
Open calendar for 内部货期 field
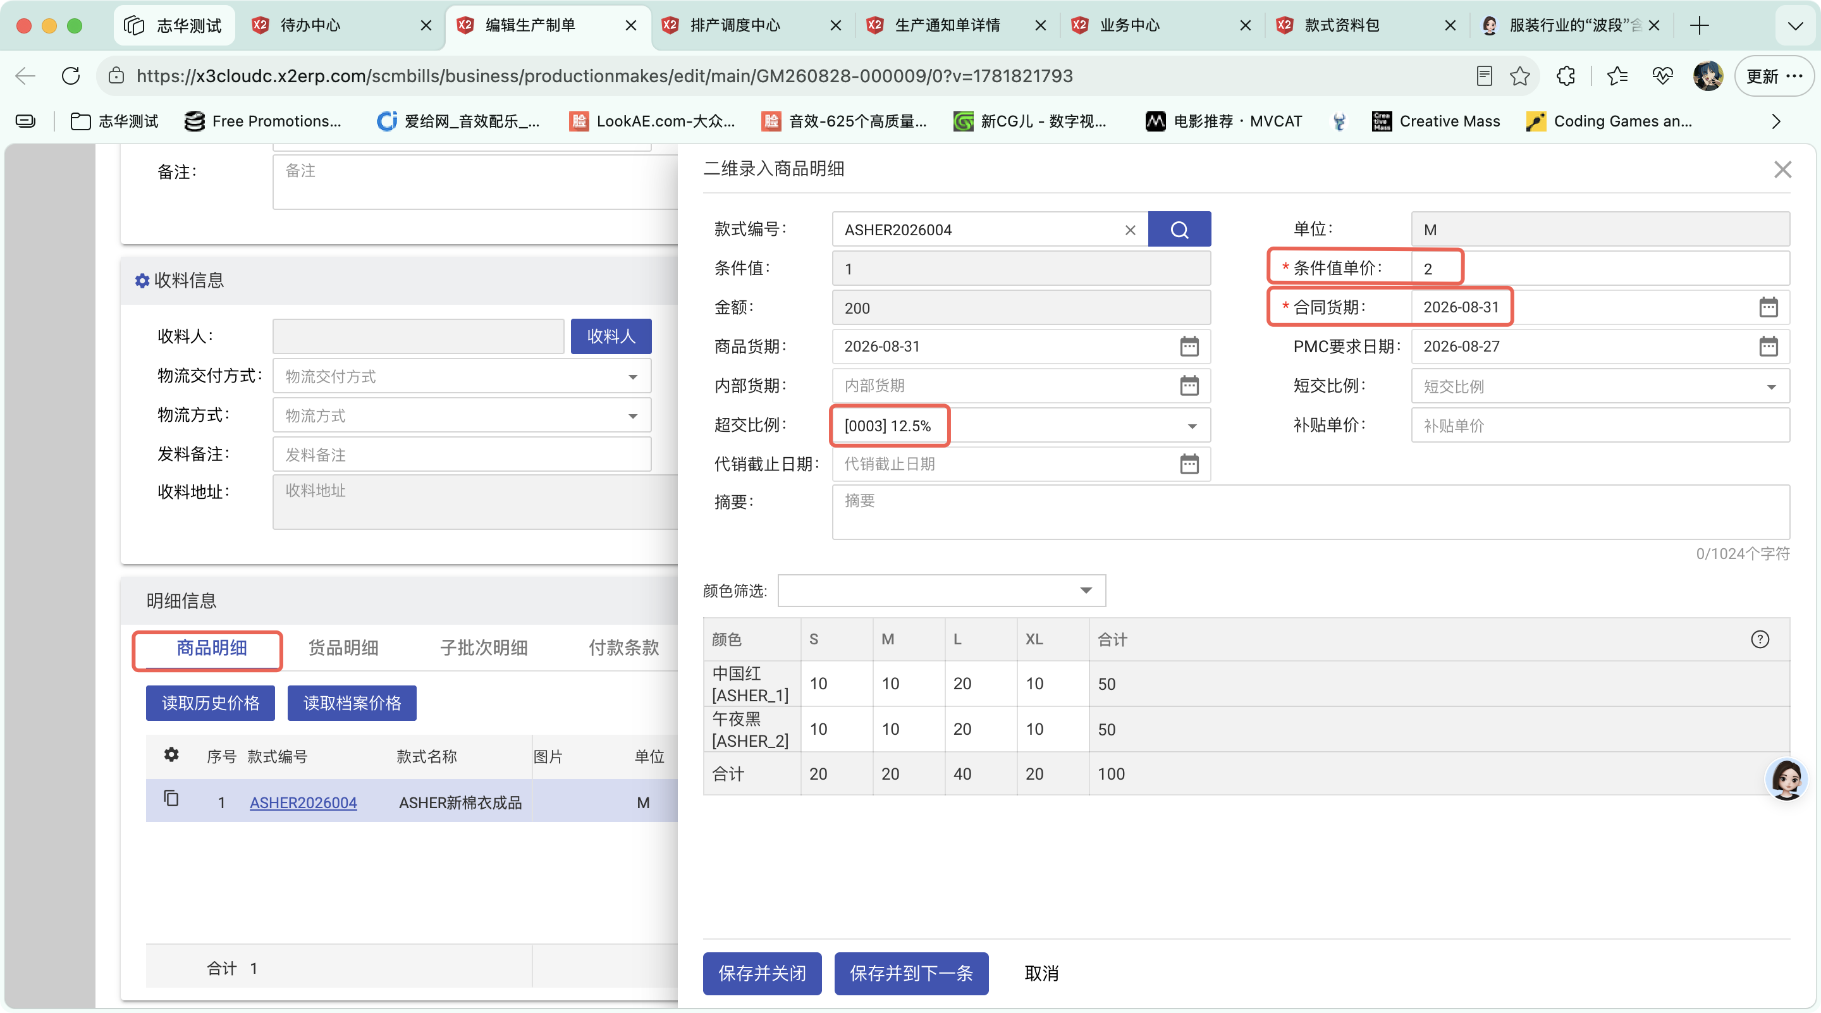pyautogui.click(x=1189, y=386)
